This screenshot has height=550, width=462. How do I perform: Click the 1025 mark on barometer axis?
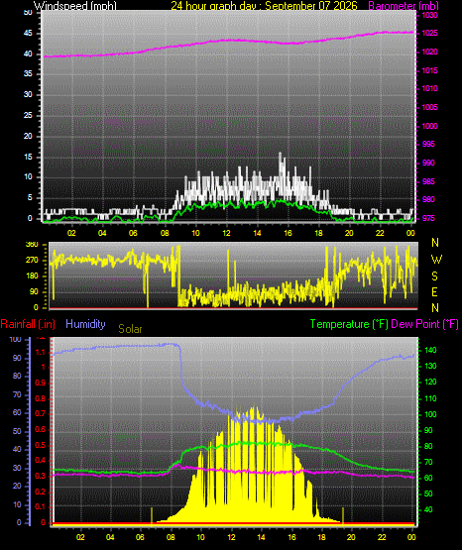pyautogui.click(x=429, y=34)
